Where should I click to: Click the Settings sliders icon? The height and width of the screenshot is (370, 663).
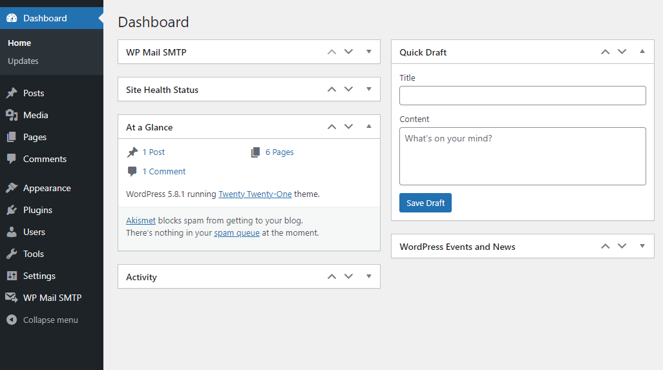tap(12, 276)
